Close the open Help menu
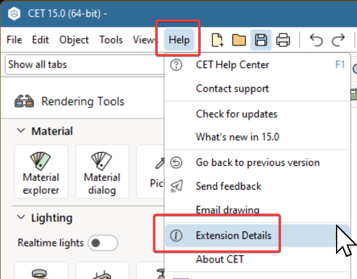The image size is (357, 279). tap(179, 40)
